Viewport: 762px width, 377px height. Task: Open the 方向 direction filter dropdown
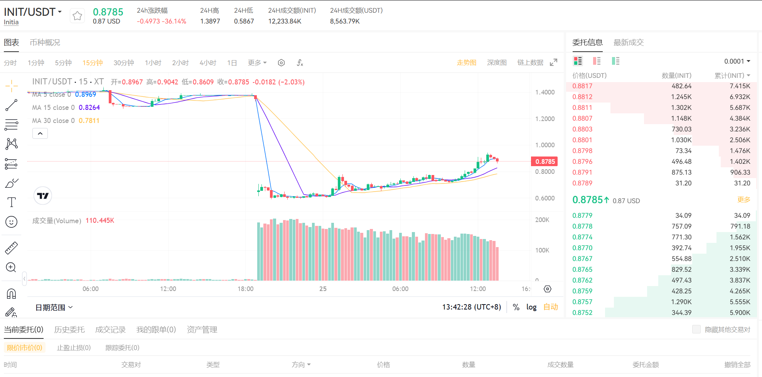(301, 365)
